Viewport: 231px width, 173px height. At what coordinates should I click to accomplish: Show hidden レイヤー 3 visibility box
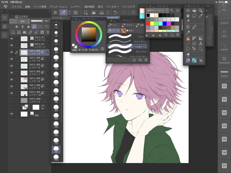pyautogui.click(x=12, y=100)
